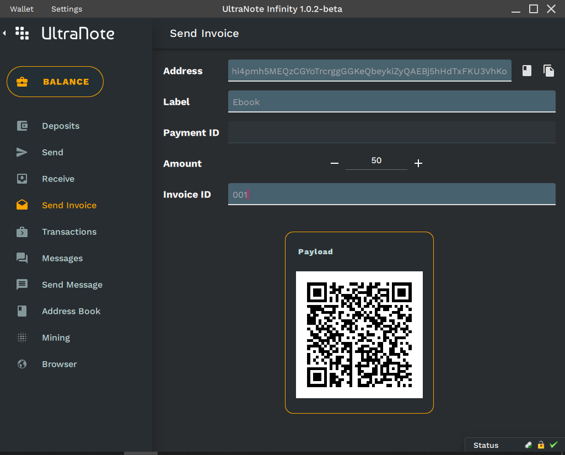The image size is (565, 455).
Task: Click the UltraNote logo text
Action: point(78,34)
